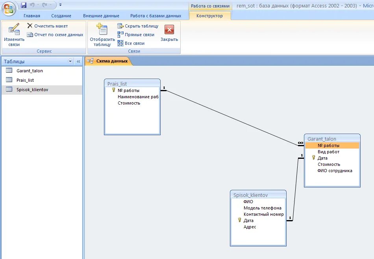Collapse the navigation pane with double chevron
Viewport: 374px width, 259px height.
[x=78, y=61]
